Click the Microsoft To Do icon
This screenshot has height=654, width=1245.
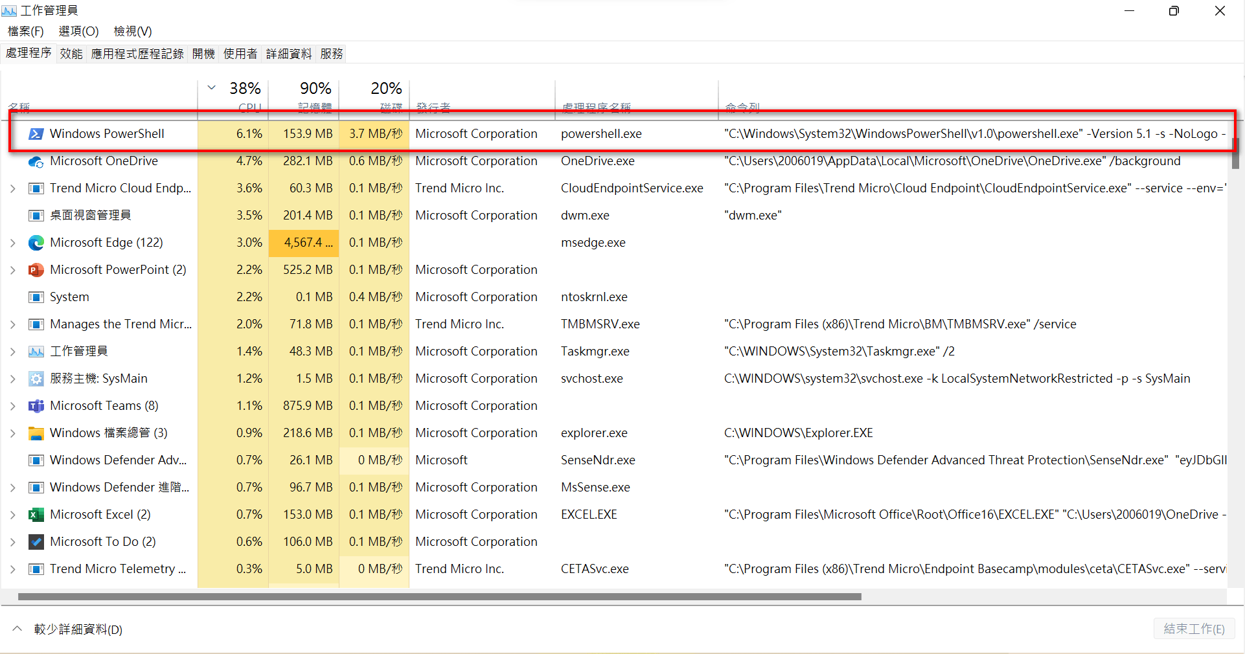click(36, 542)
